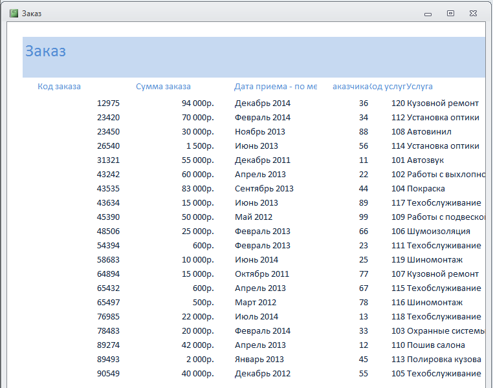Click the Март 2012 date
Screen dimensions: 493x388
[x=256, y=303]
